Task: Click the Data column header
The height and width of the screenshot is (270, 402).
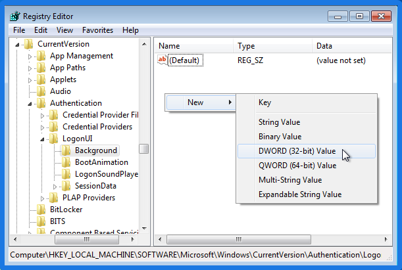Action: 352,46
